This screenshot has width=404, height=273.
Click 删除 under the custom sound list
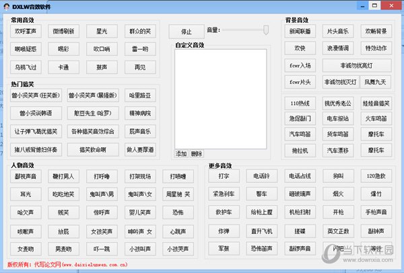196,153
